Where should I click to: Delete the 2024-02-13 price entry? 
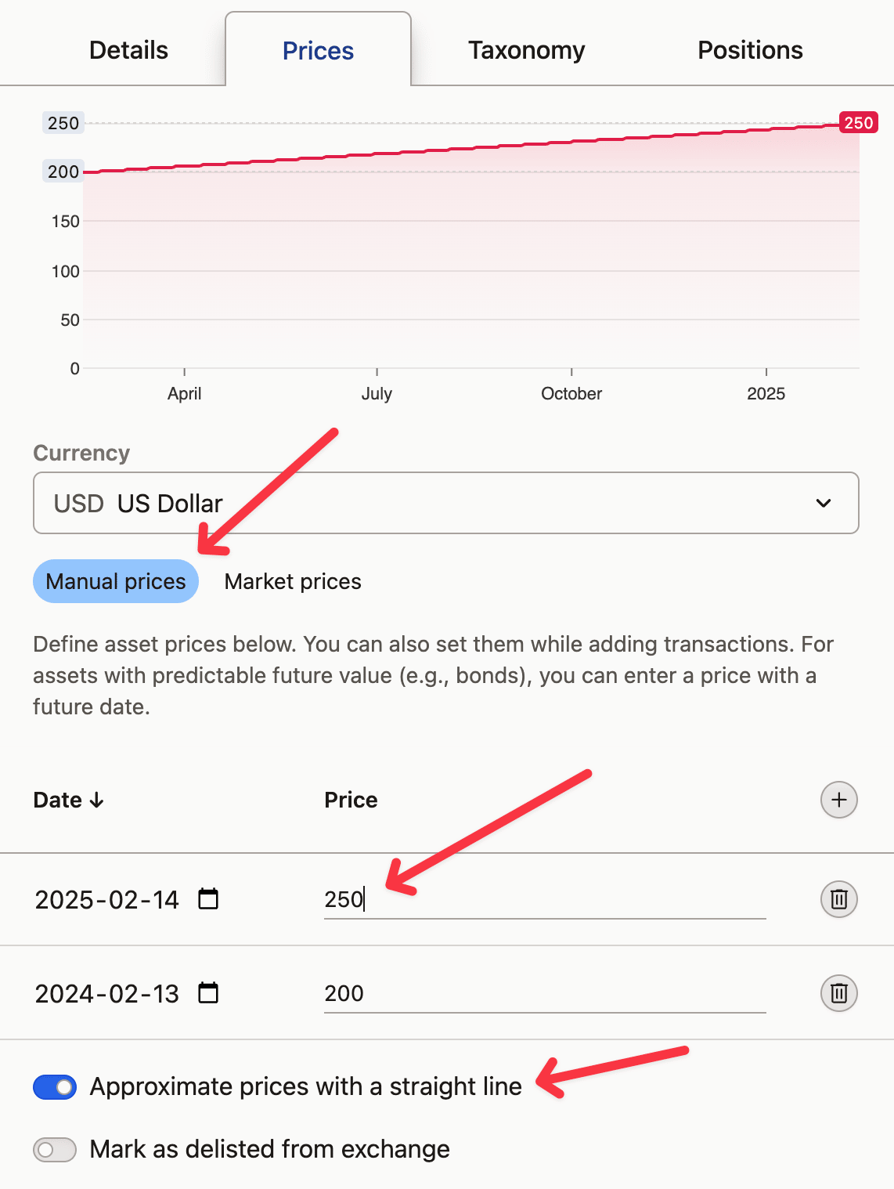pyautogui.click(x=838, y=993)
